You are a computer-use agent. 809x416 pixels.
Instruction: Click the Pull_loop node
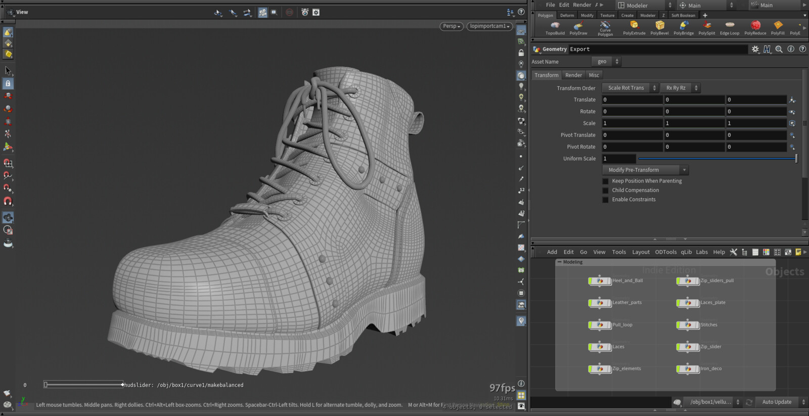point(600,325)
